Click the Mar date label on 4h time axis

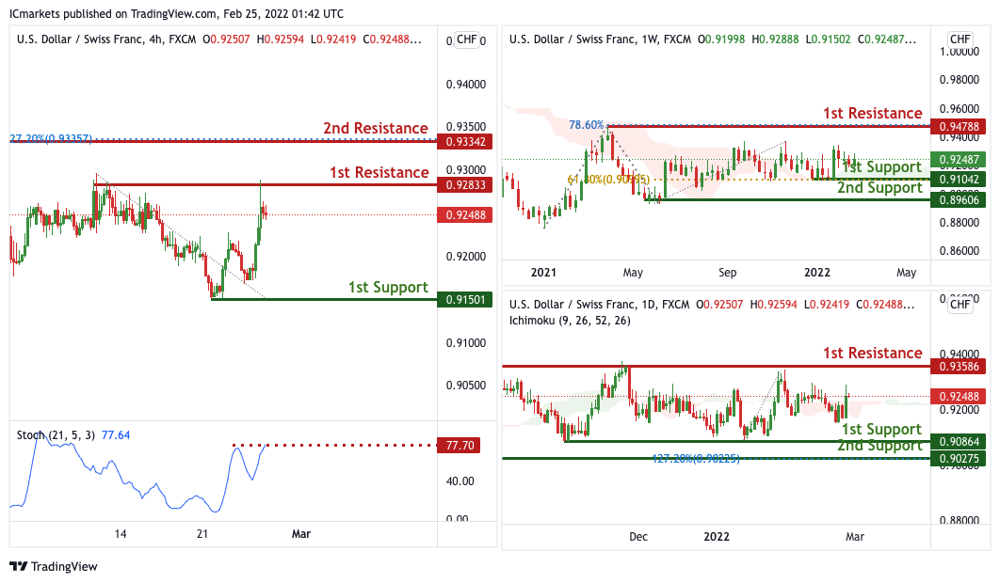click(301, 534)
